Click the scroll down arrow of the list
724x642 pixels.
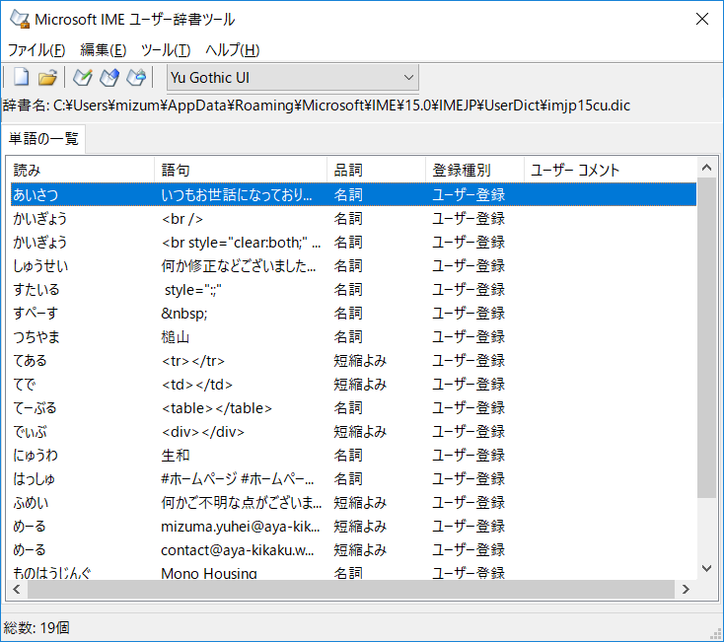(x=706, y=568)
